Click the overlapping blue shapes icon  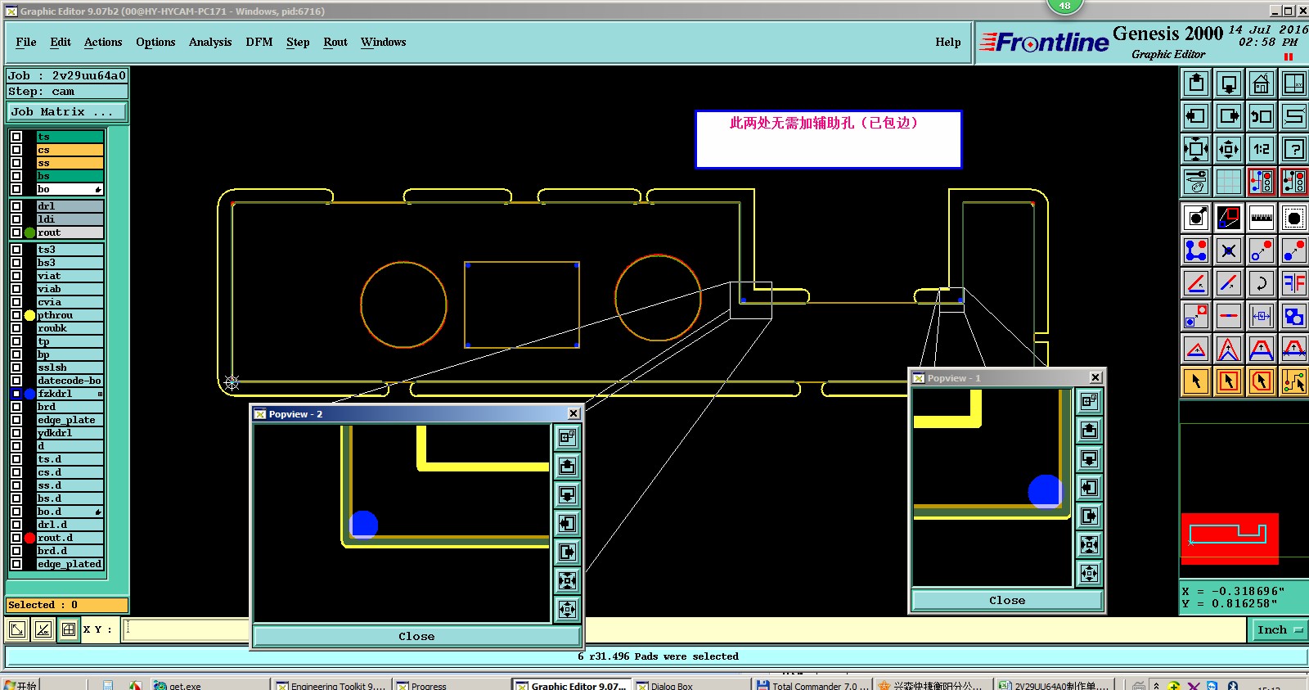click(1294, 316)
